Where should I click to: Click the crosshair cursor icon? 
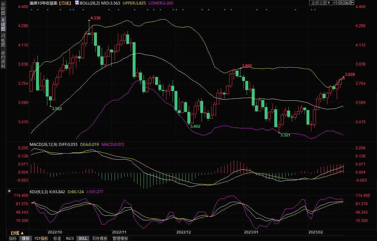[x=337, y=3]
